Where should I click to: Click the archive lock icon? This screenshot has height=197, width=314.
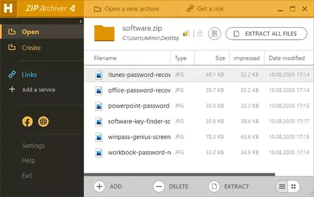[x=200, y=33]
